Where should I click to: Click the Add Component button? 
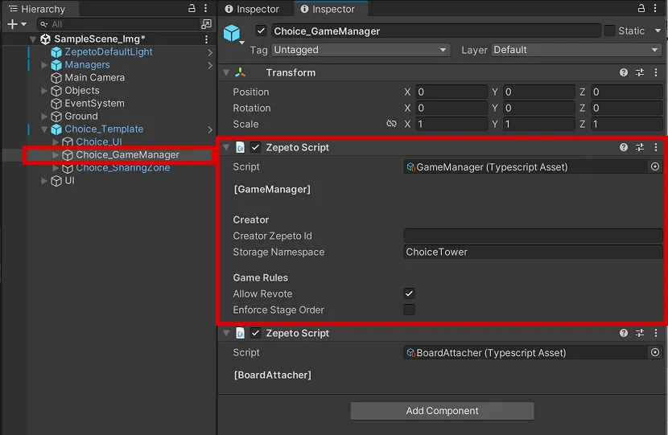pyautogui.click(x=442, y=411)
